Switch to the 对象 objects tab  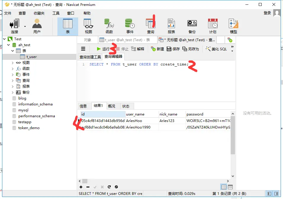[x=88, y=40]
